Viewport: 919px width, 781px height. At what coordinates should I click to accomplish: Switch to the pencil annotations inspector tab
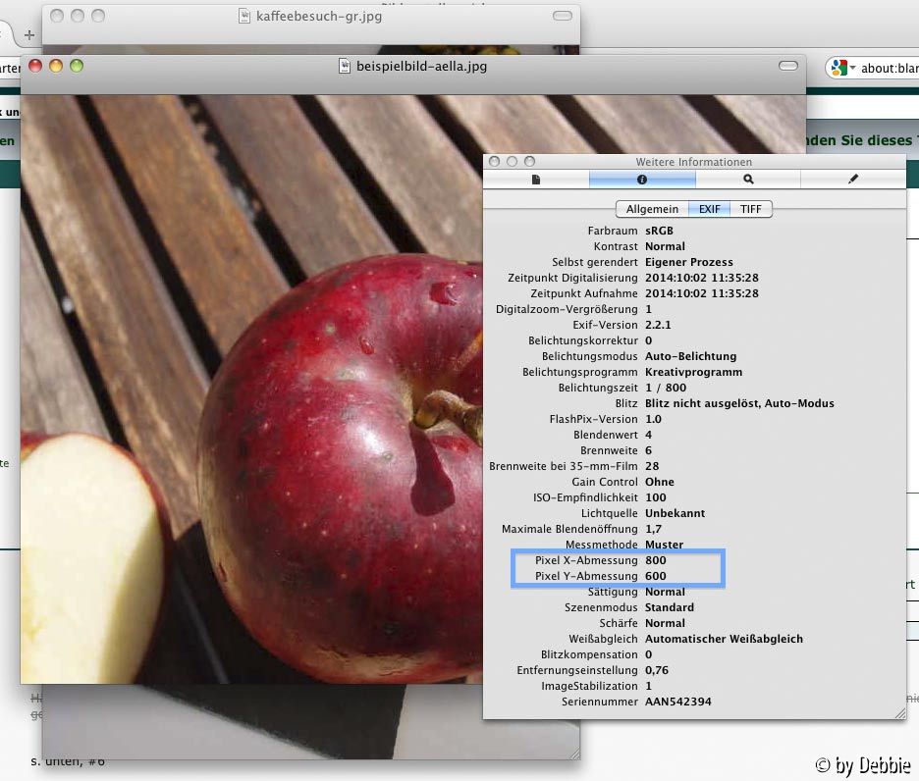(x=852, y=180)
